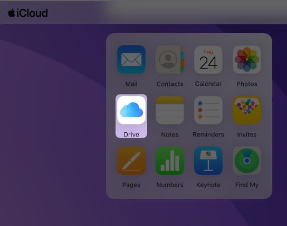Image resolution: width=287 pixels, height=226 pixels.
Task: Open the Contacts app icon
Action: pyautogui.click(x=170, y=60)
